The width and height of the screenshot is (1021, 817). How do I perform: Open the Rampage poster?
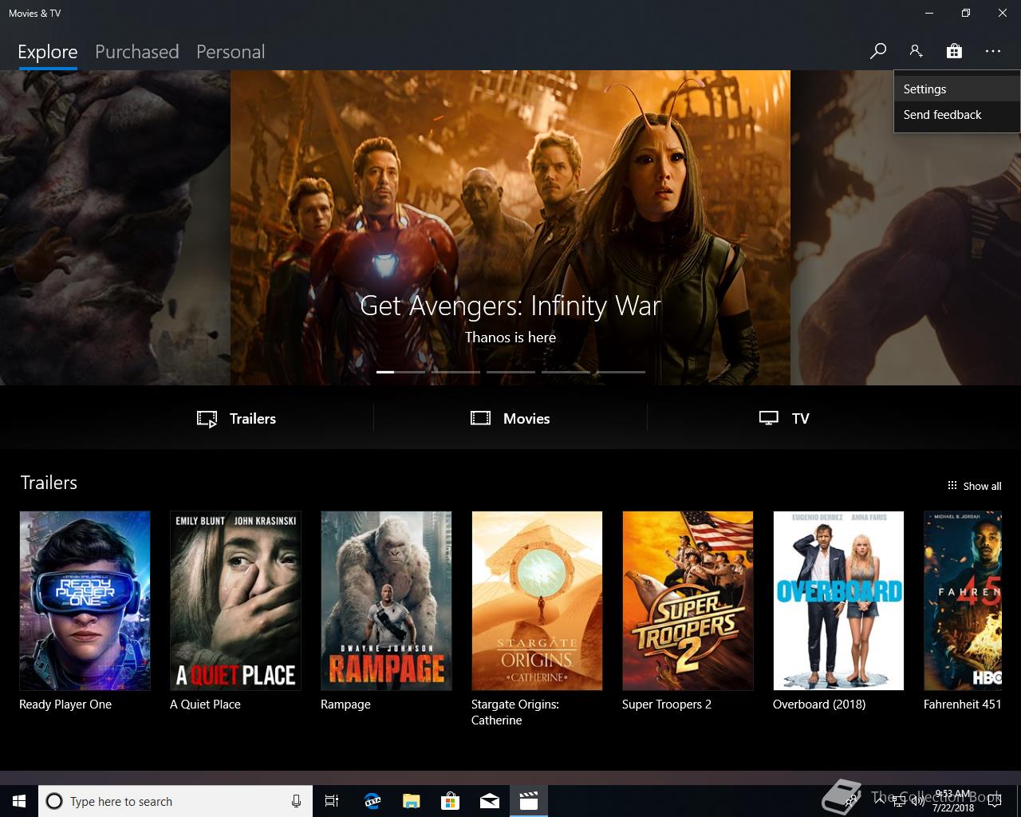tap(386, 601)
